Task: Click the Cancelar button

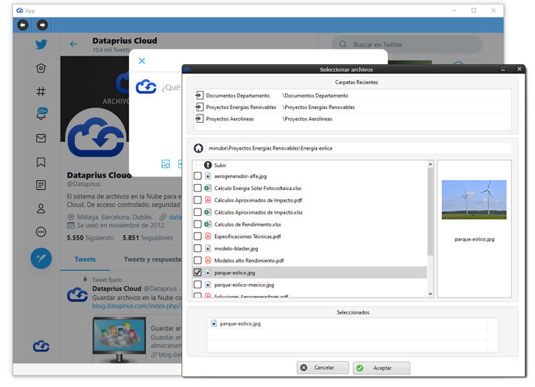Action: (323, 368)
